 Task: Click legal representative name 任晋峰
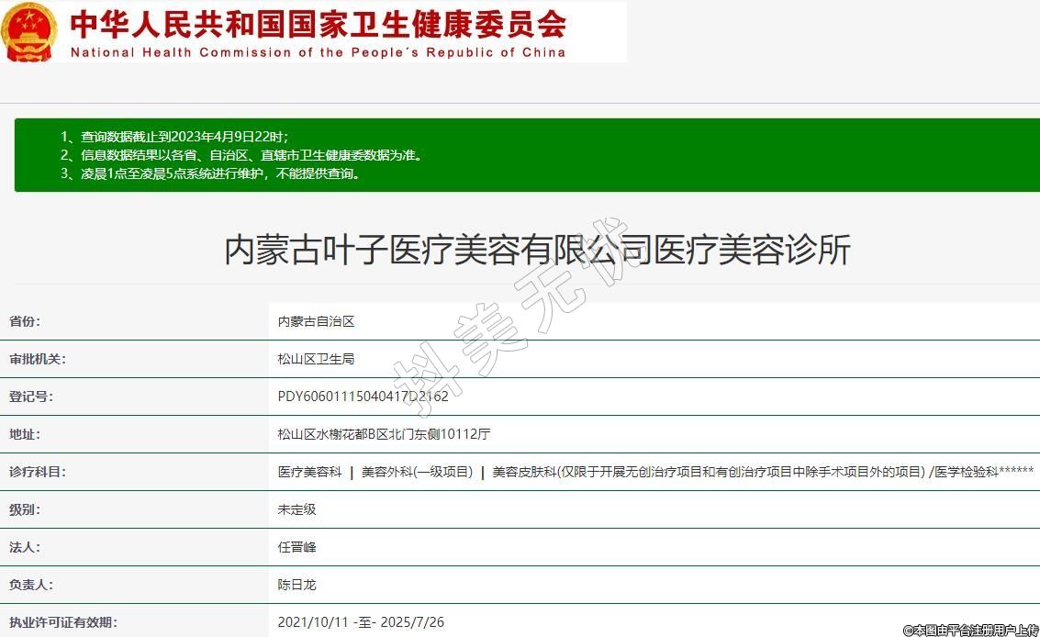296,547
